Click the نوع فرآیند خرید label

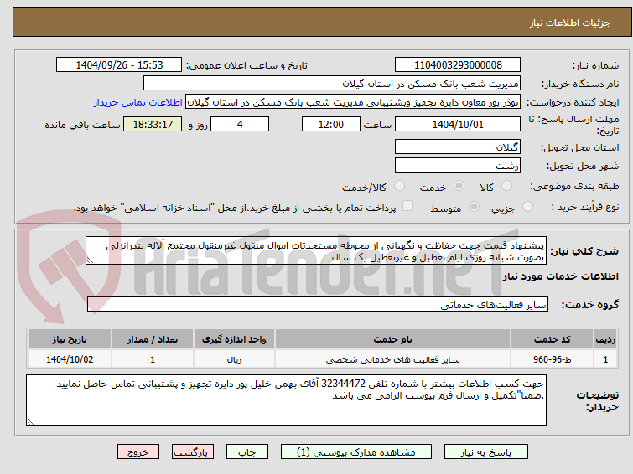[x=584, y=207]
